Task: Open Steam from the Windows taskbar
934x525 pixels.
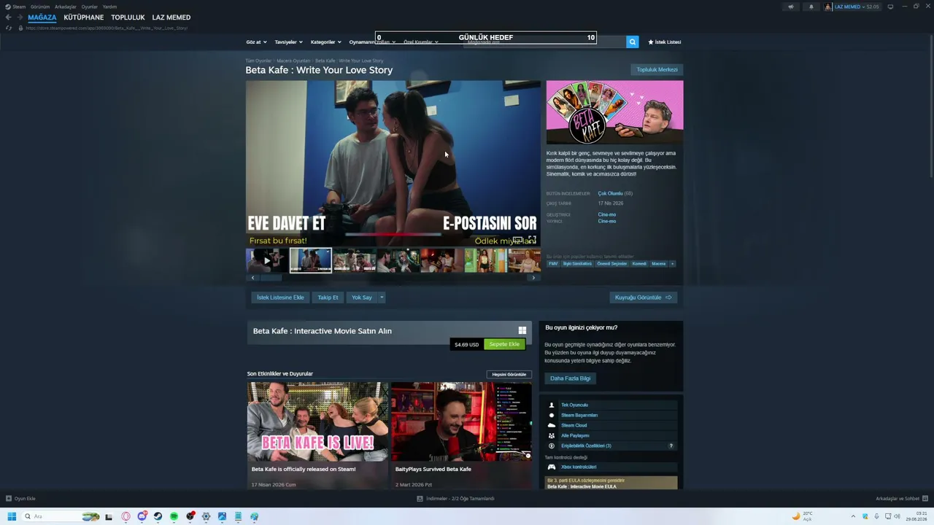Action: tap(158, 516)
